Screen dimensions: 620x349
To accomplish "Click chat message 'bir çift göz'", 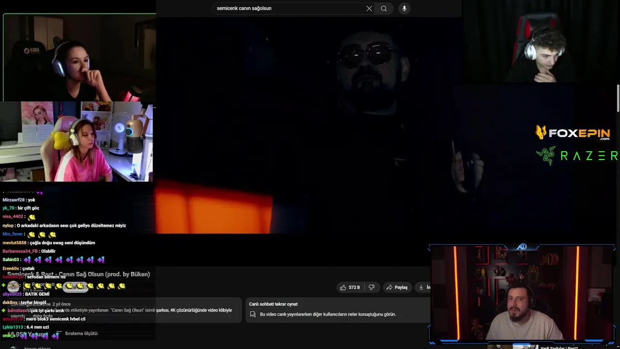I will pyautogui.click(x=29, y=208).
